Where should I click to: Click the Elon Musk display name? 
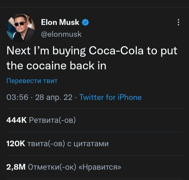click(60, 23)
